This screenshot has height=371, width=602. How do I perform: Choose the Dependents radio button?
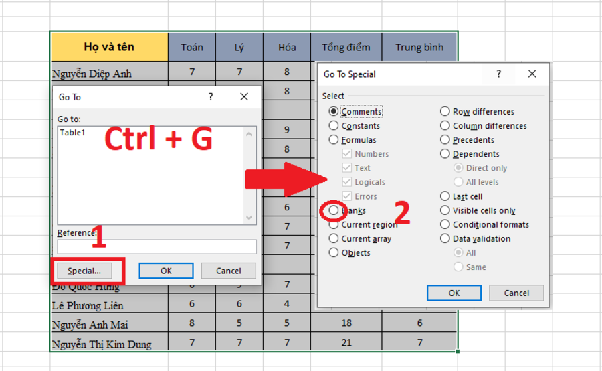pos(445,154)
